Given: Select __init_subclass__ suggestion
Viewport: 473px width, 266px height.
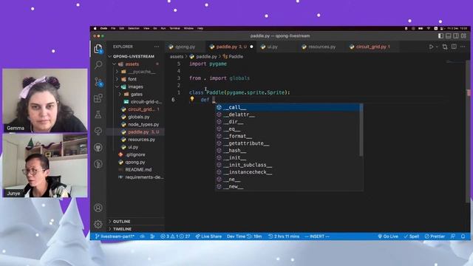Looking at the screenshot, I should pos(289,165).
